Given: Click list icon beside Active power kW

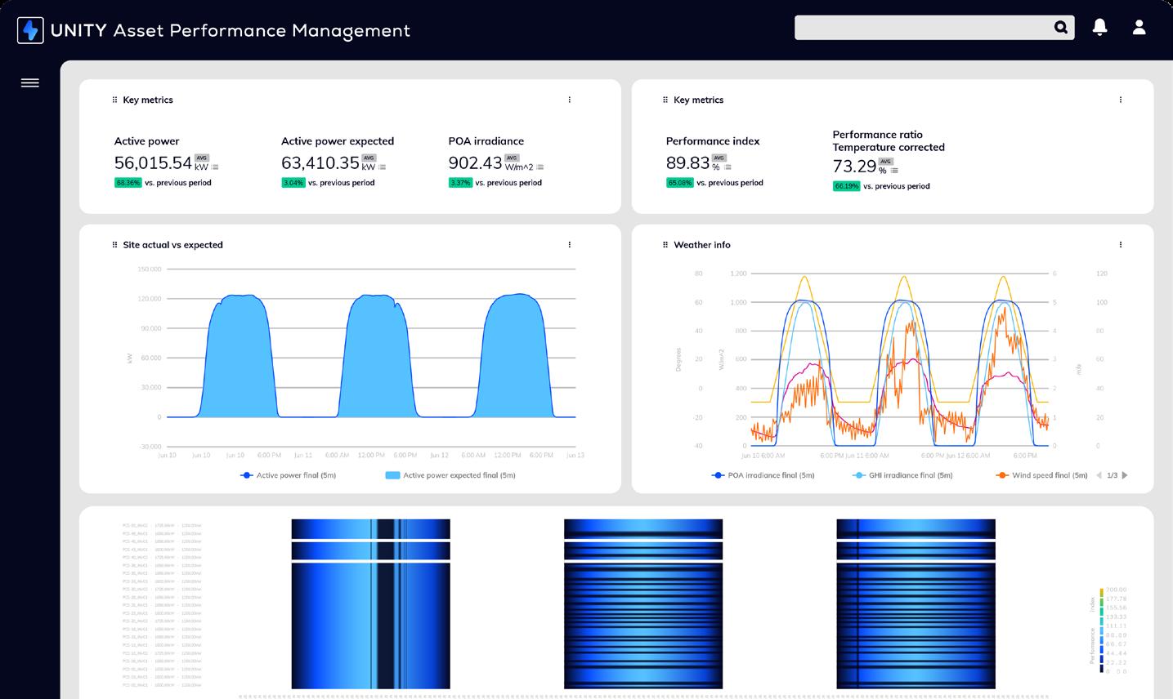Looking at the screenshot, I should pyautogui.click(x=215, y=167).
